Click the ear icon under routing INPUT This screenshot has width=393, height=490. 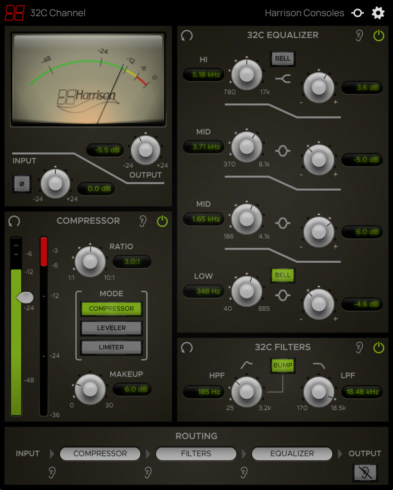[52, 472]
